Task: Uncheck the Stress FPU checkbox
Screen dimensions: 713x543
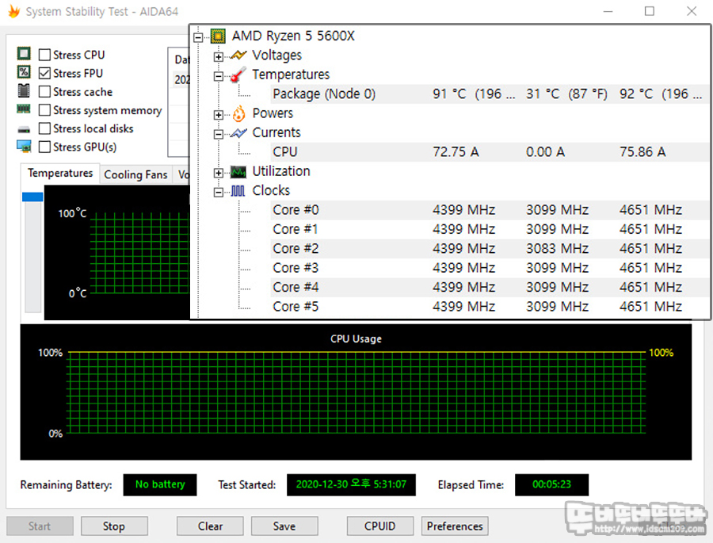Action: click(44, 73)
